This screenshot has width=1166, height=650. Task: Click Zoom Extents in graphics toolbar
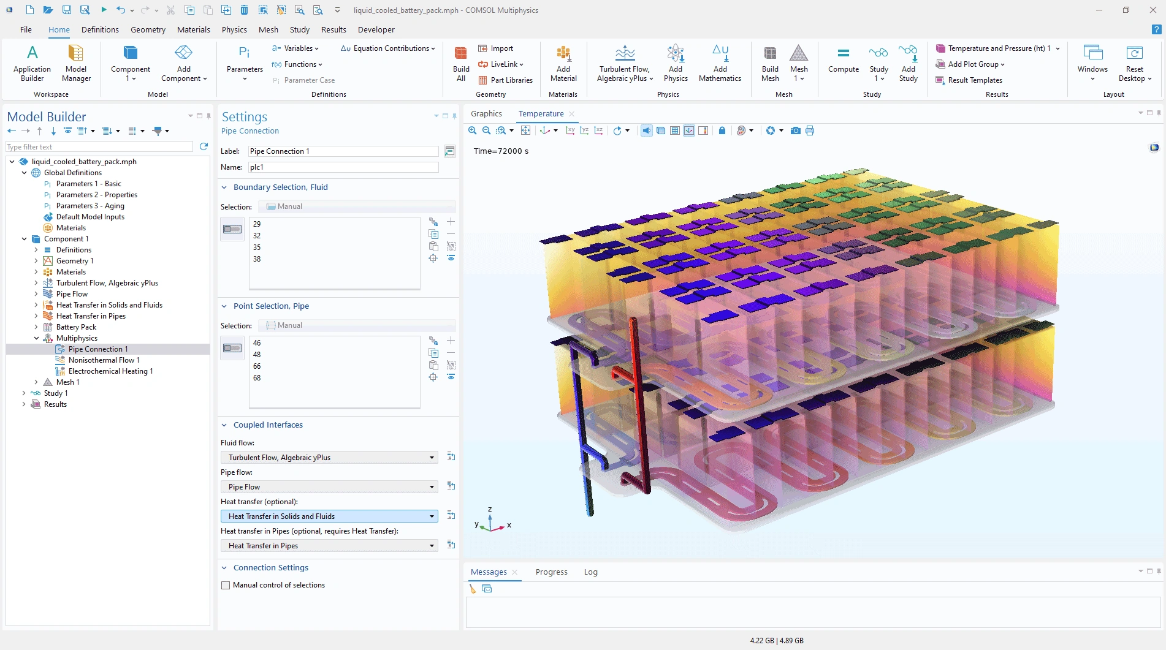point(525,130)
